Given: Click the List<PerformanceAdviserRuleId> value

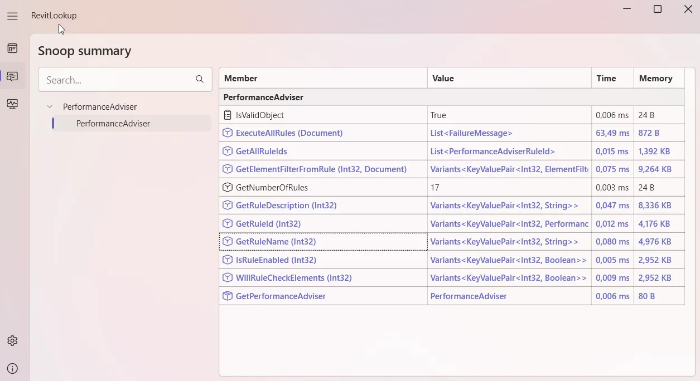Looking at the screenshot, I should tap(493, 151).
